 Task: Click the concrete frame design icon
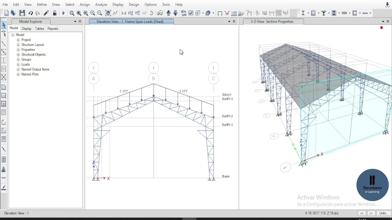313,13
